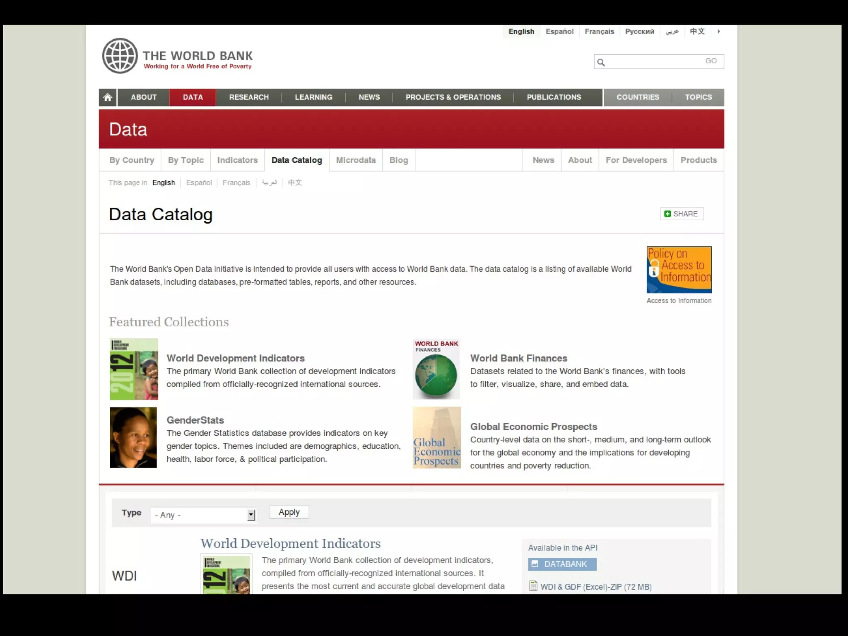Image resolution: width=848 pixels, height=636 pixels.
Task: Click the DATABANK button icon
Action: [535, 564]
